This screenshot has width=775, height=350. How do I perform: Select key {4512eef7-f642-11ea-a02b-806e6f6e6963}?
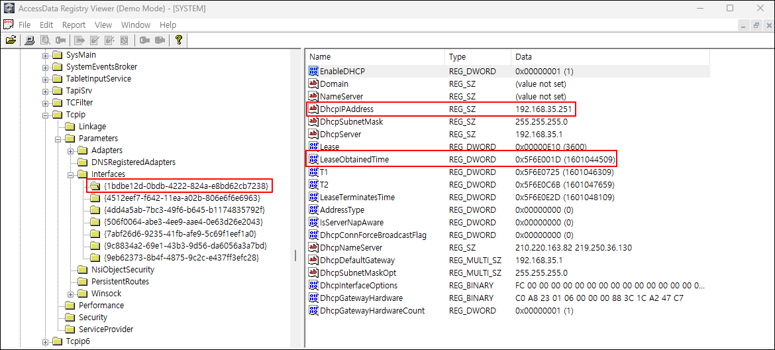pyautogui.click(x=181, y=198)
